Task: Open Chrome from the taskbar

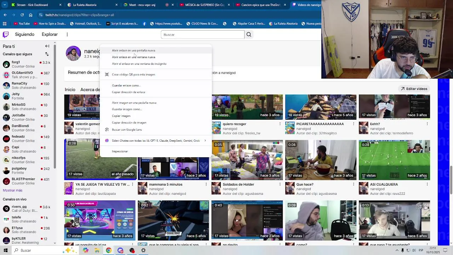Action: pyautogui.click(x=109, y=250)
